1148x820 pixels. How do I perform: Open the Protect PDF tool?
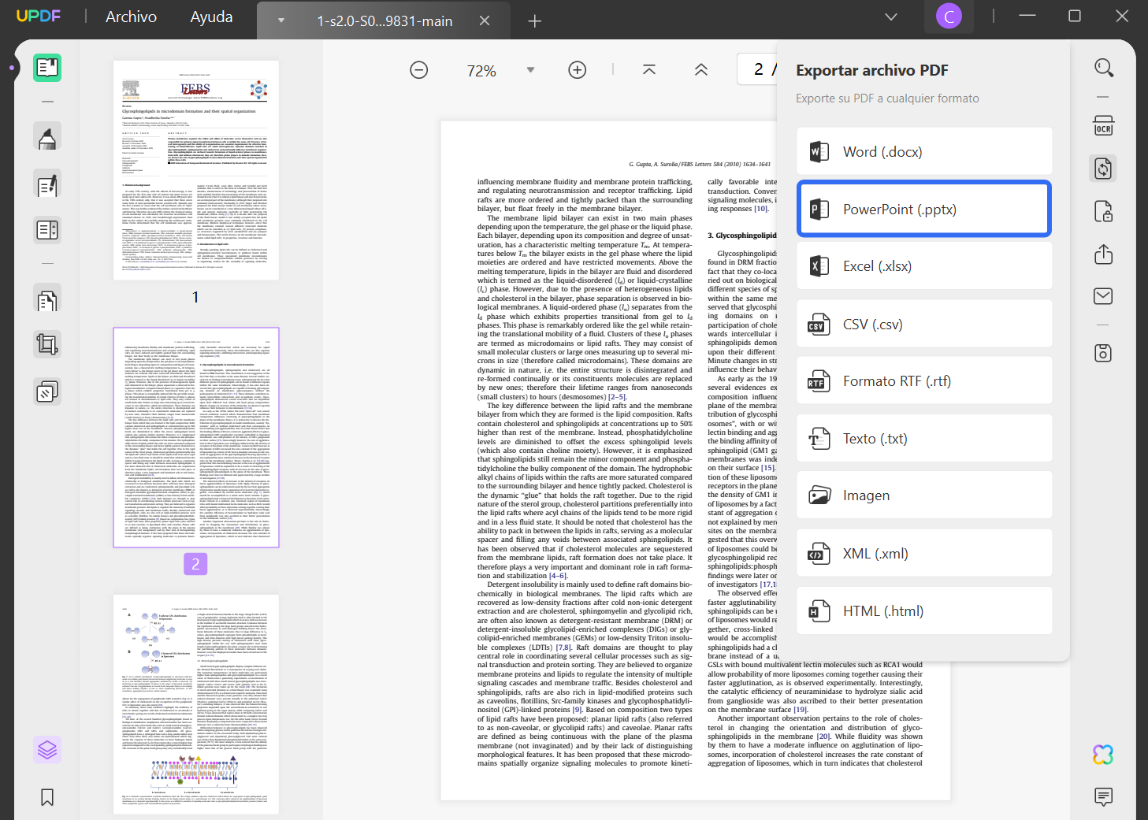(1103, 211)
